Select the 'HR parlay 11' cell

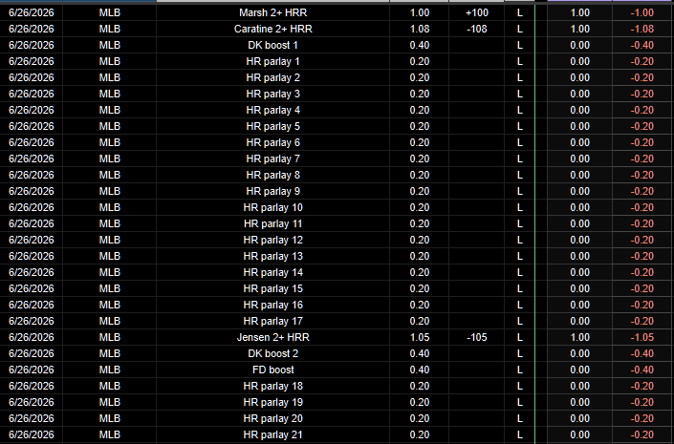(273, 223)
